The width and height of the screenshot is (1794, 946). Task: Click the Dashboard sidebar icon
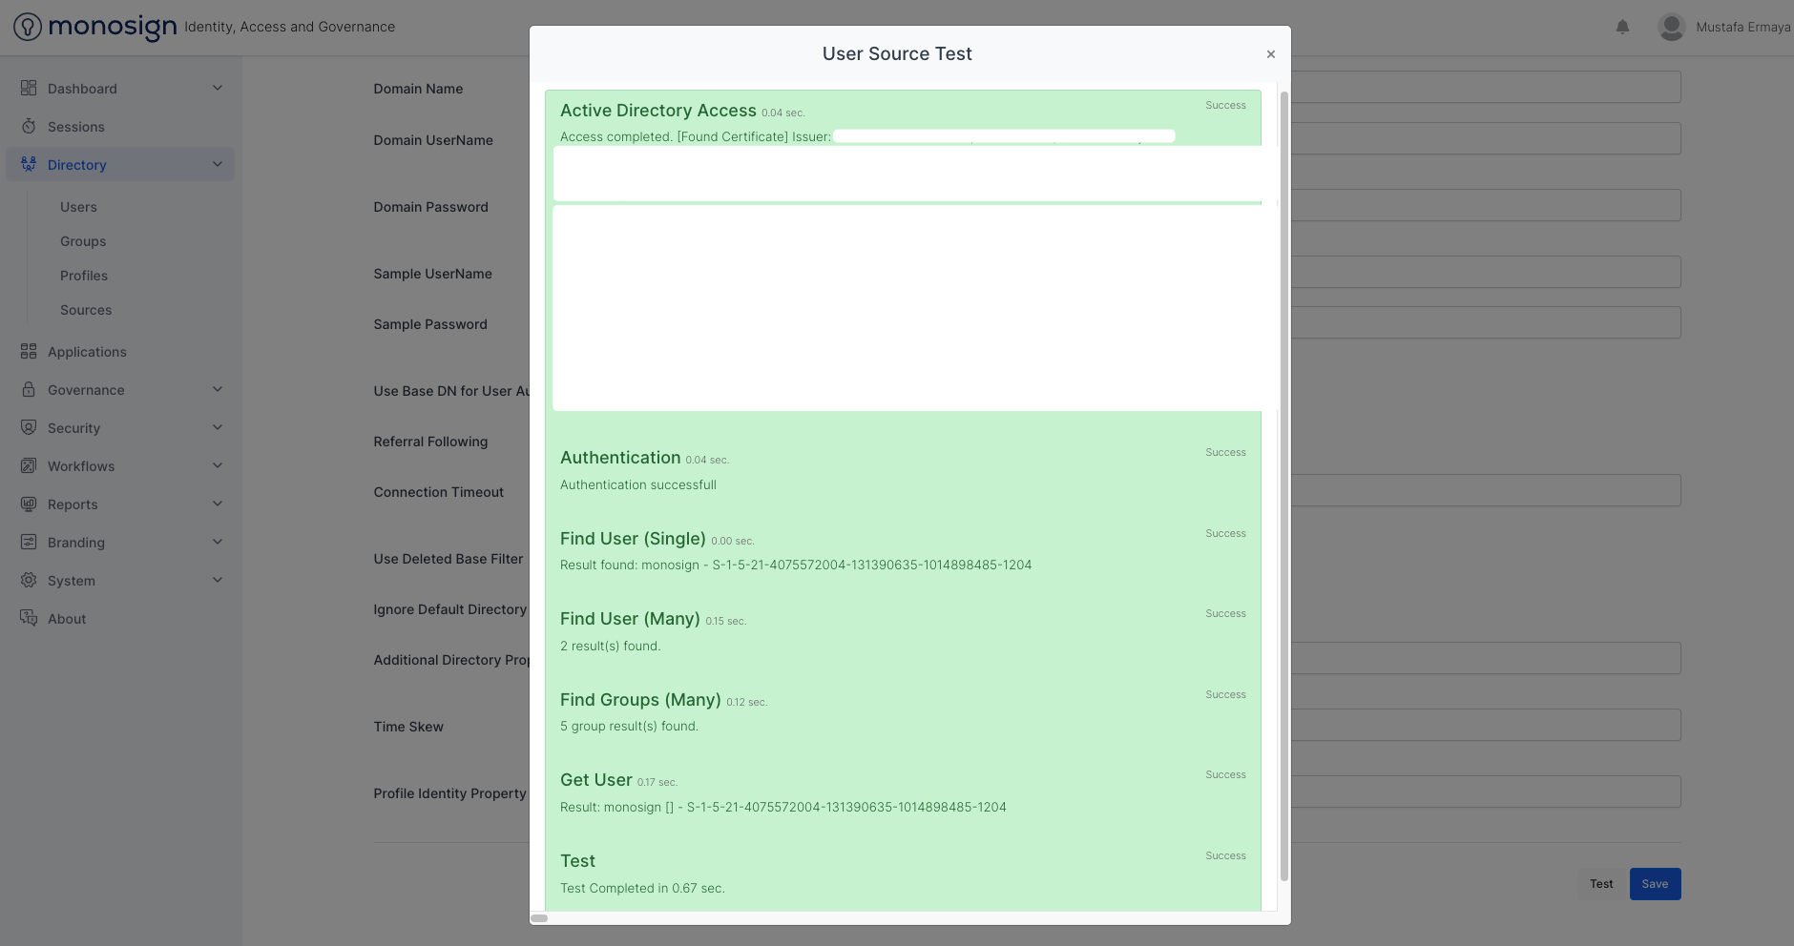(x=29, y=88)
